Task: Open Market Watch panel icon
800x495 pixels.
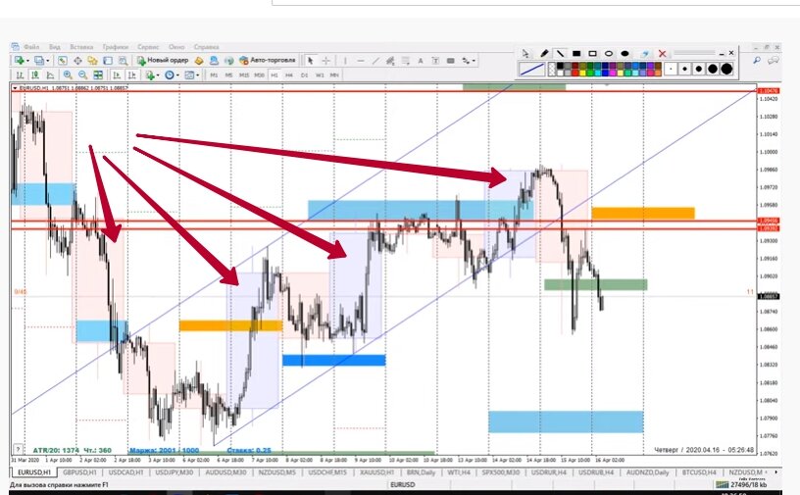Action: coord(62,60)
